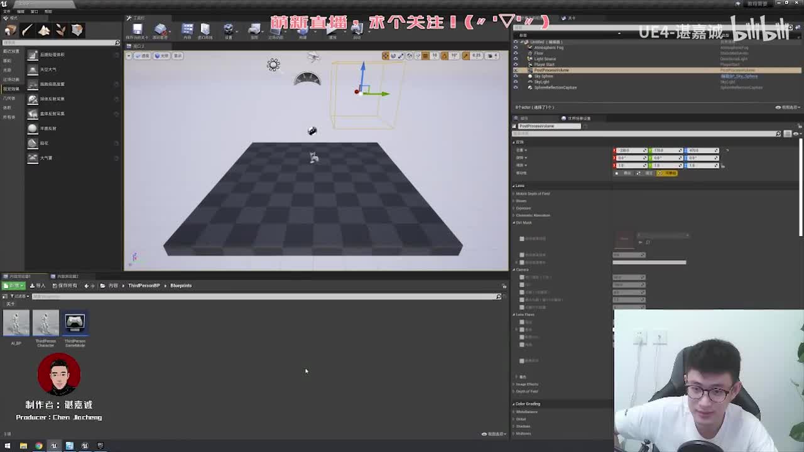The height and width of the screenshot is (452, 804).
Task: Switch to World Settings tab
Action: coord(579,118)
